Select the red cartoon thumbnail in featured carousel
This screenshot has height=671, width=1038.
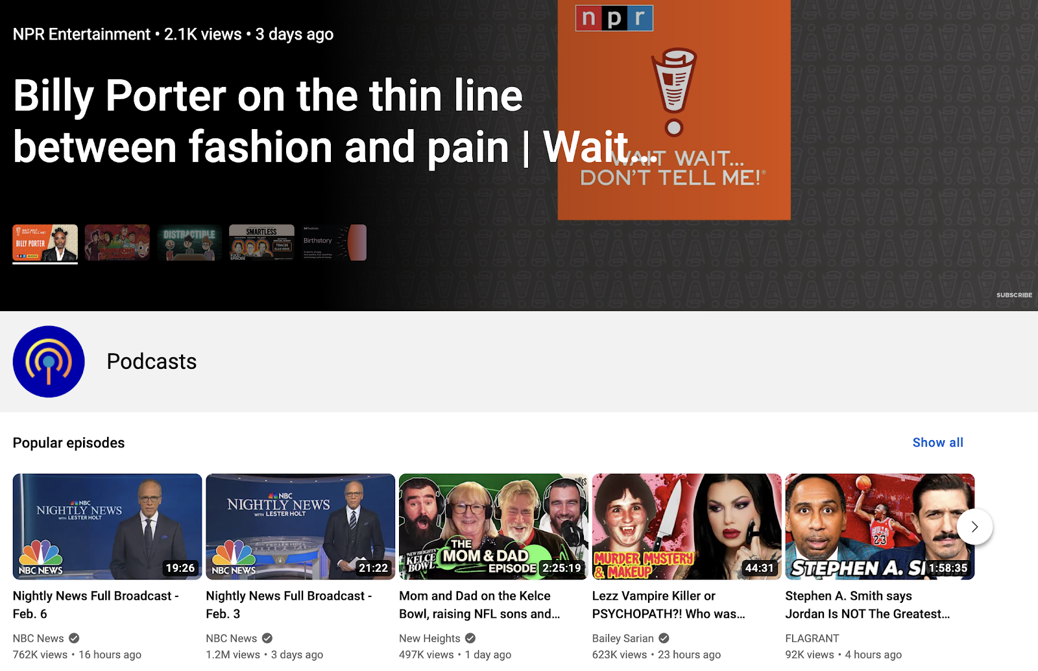(x=117, y=242)
